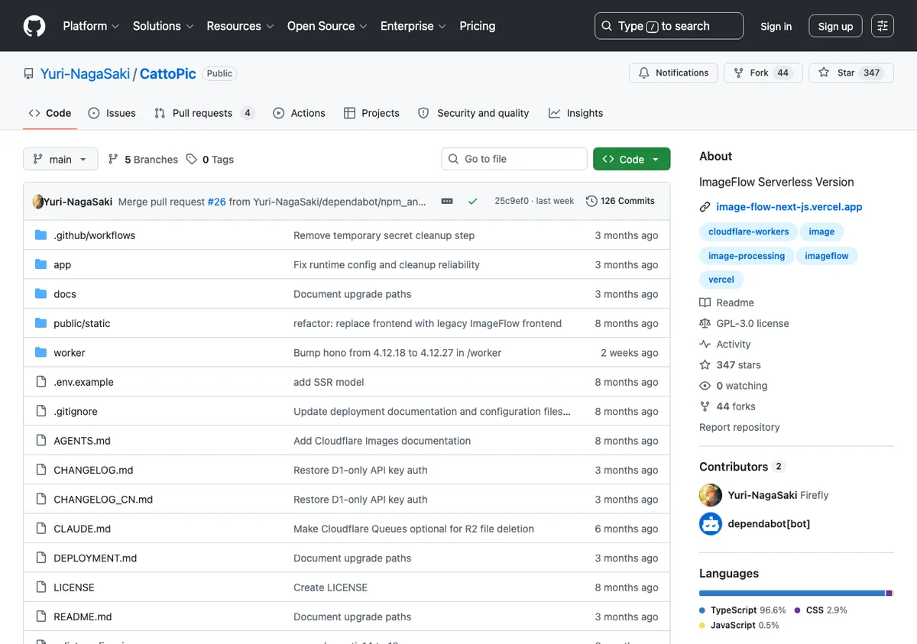Click the .gitignore file icon

41,411
